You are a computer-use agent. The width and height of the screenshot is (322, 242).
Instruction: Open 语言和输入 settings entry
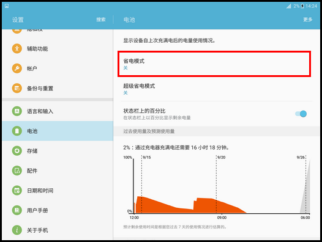tap(58, 111)
